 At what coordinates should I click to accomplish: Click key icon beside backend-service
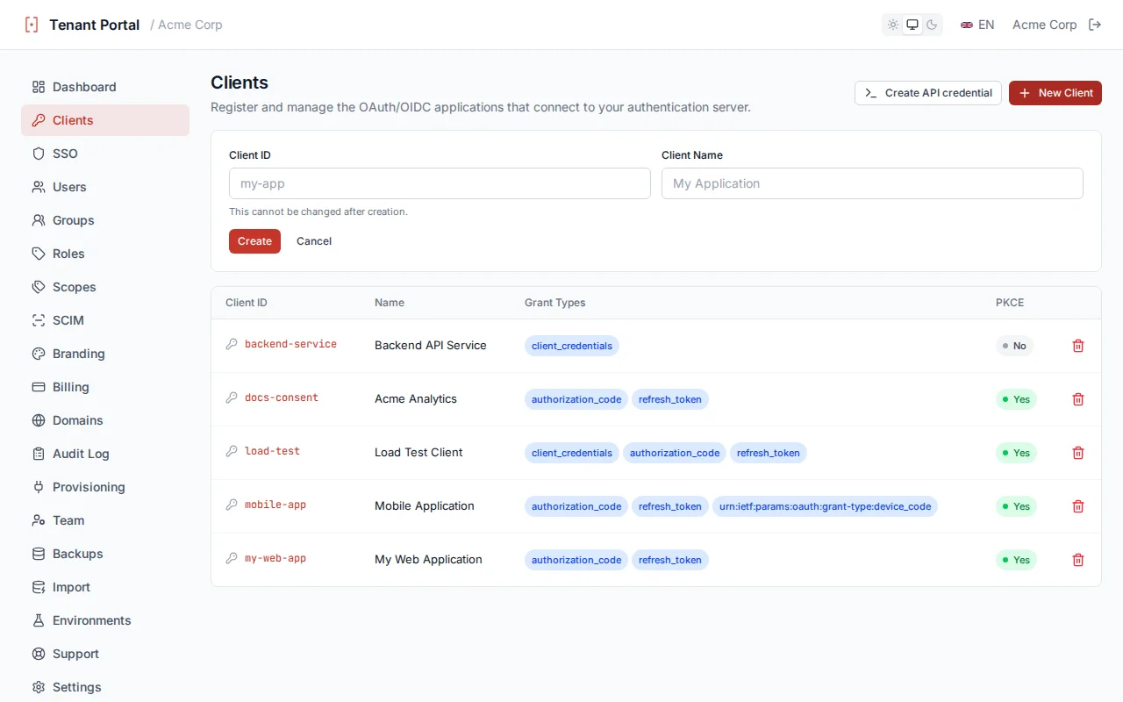click(x=232, y=344)
